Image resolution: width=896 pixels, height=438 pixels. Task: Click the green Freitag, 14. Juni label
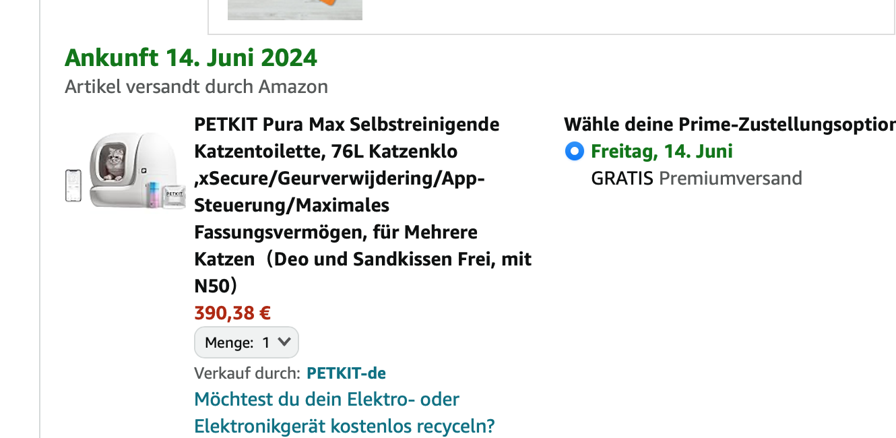[x=662, y=151]
